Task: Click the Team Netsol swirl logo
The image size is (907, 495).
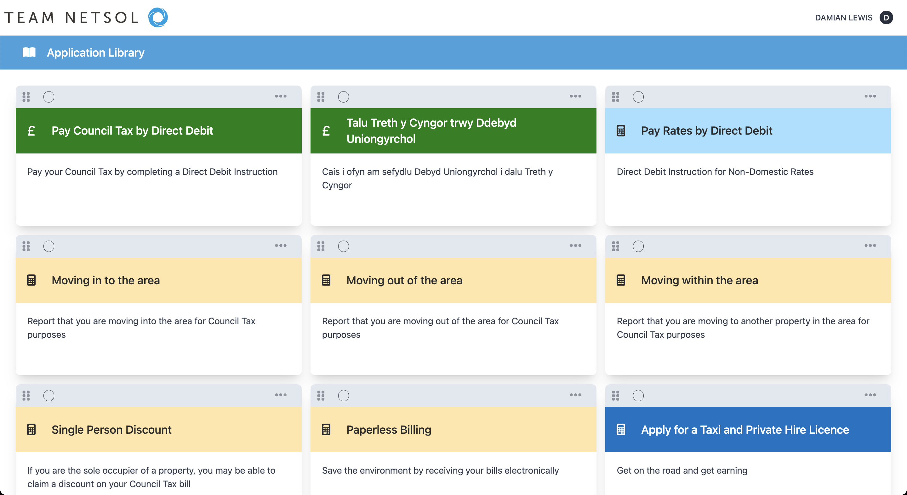Action: tap(158, 17)
